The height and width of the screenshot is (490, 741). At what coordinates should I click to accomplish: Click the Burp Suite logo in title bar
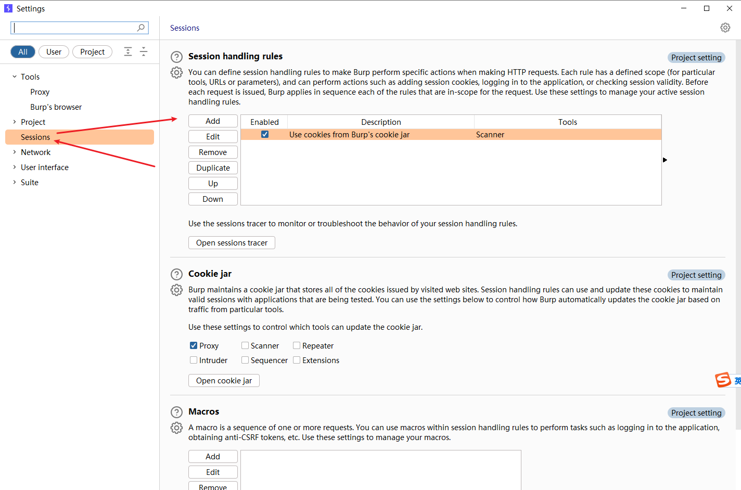[x=8, y=8]
